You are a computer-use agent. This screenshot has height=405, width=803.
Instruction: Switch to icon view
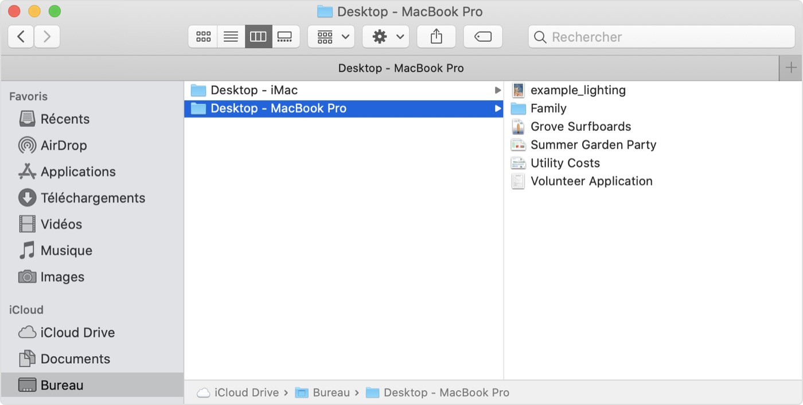pos(203,37)
